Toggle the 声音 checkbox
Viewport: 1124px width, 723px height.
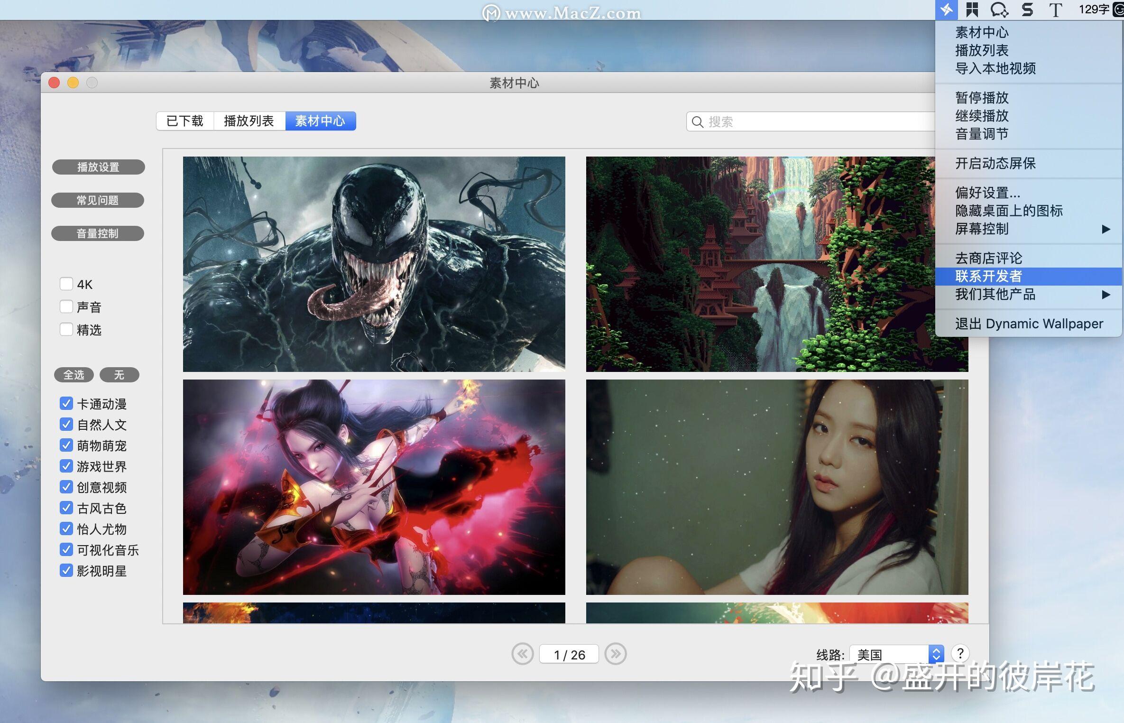coord(66,306)
